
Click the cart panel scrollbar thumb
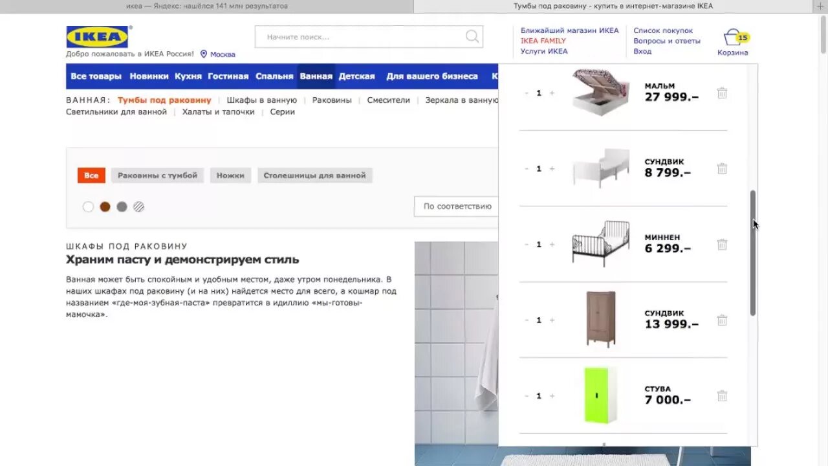753,253
